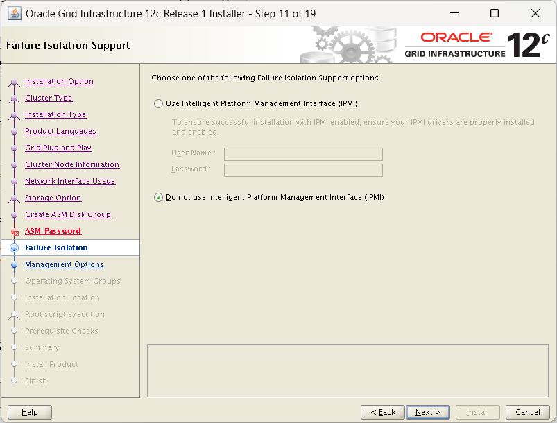Maximize the installer window

(495, 13)
